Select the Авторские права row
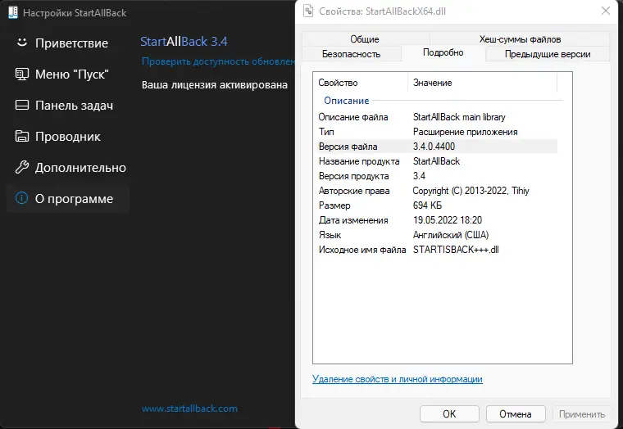This screenshot has height=429, width=623. pyautogui.click(x=436, y=191)
